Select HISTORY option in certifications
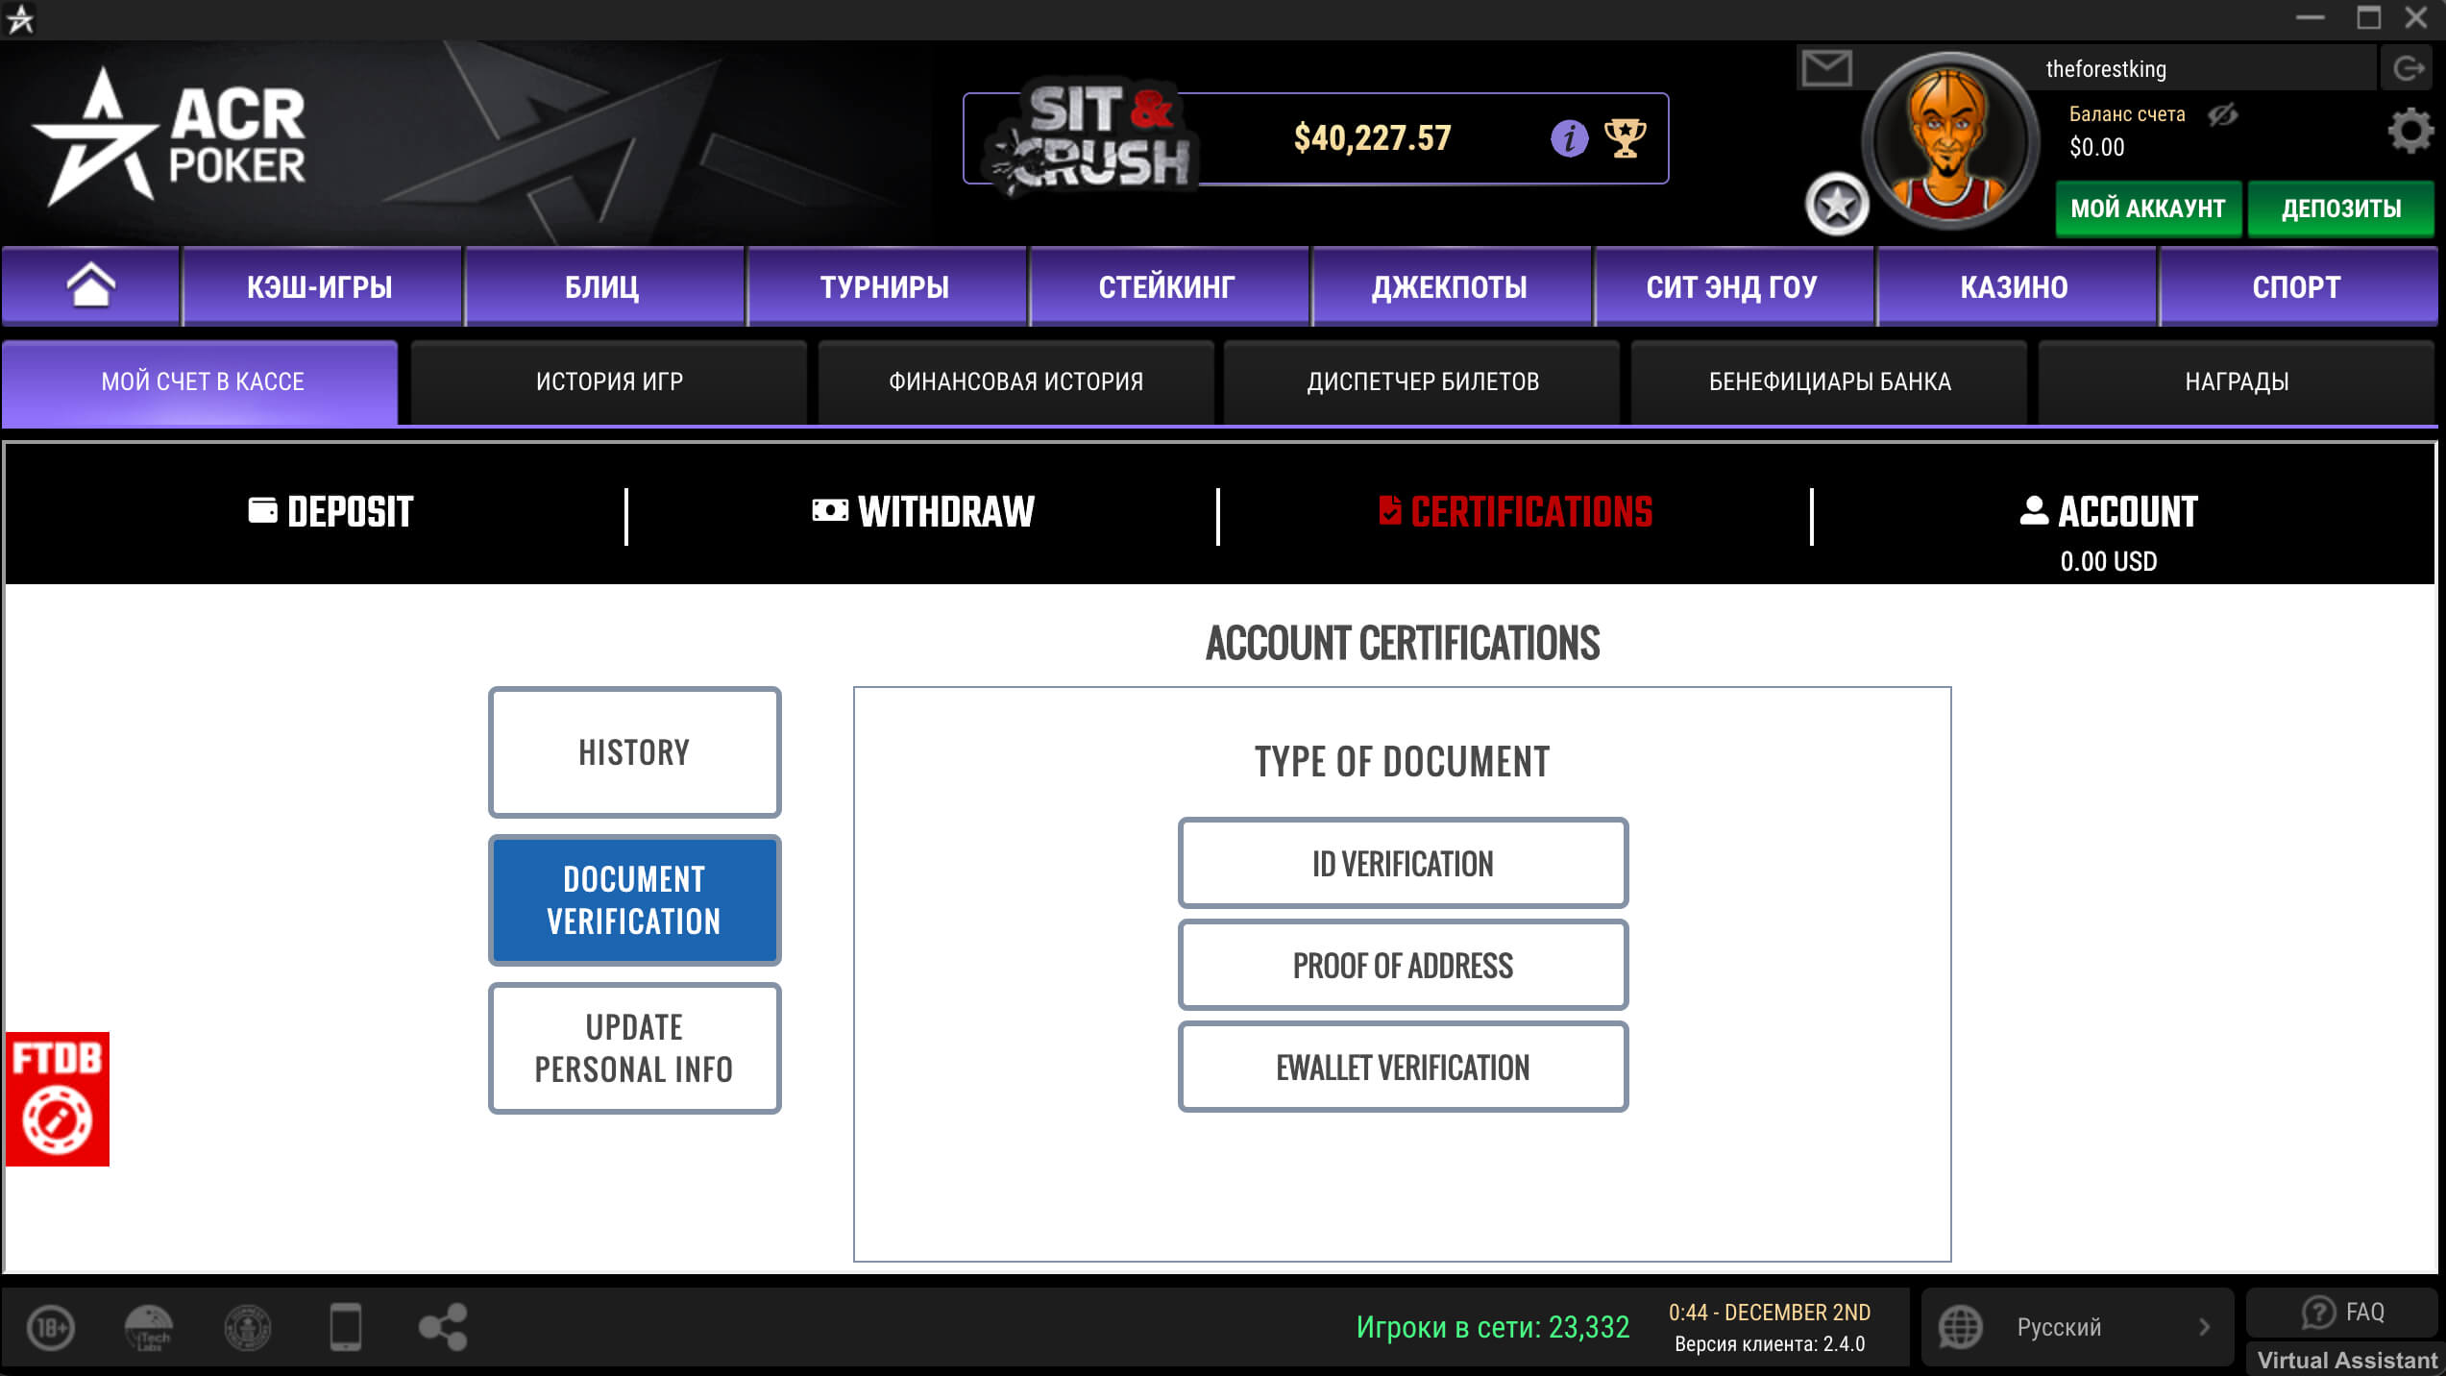Viewport: 2446px width, 1376px height. point(634,752)
